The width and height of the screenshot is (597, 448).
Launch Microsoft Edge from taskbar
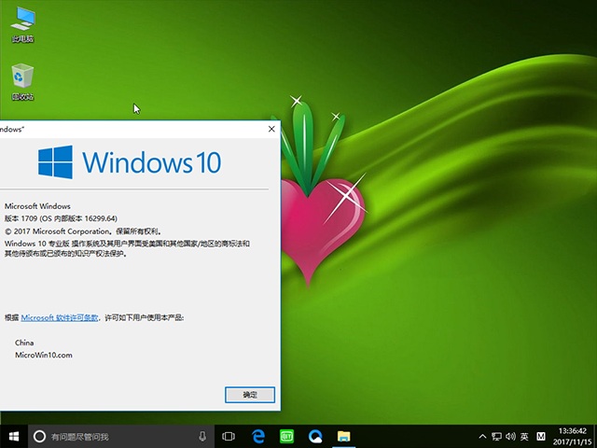click(258, 436)
